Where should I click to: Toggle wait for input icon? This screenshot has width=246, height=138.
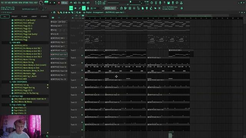pos(75,3)
